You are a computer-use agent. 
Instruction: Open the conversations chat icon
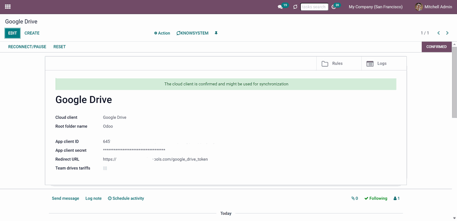point(280,7)
